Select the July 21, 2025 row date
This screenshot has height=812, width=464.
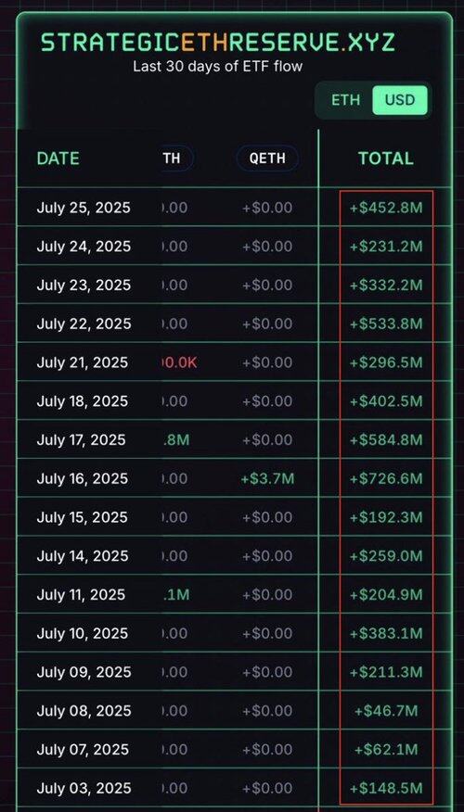pos(82,362)
